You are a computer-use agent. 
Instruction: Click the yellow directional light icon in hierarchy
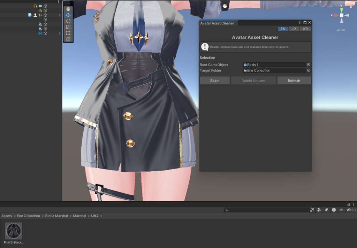(x=40, y=10)
